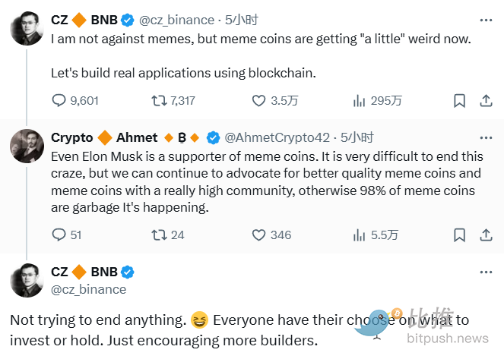Bookmark CZ's first tweet
Screen dimensions: 504x359
(459, 101)
